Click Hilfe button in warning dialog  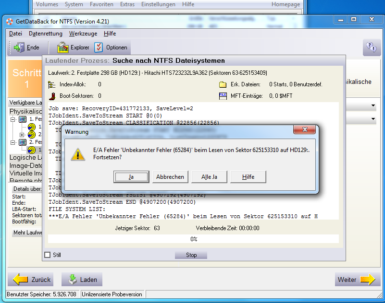(x=248, y=177)
